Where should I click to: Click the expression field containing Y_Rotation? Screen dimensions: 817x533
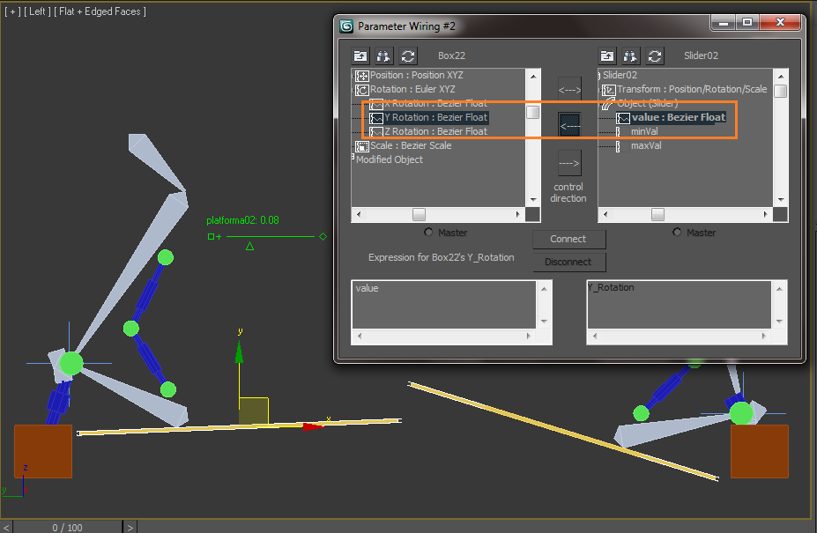(x=680, y=305)
